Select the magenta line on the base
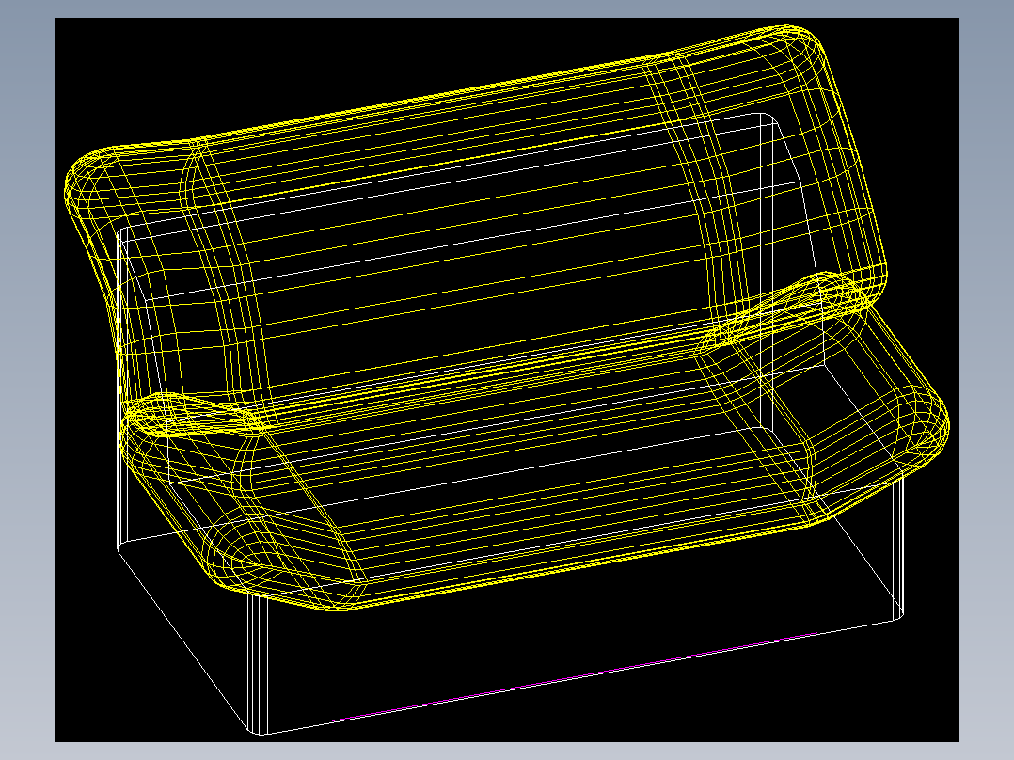Viewport: 1014px width, 760px height. click(x=574, y=676)
